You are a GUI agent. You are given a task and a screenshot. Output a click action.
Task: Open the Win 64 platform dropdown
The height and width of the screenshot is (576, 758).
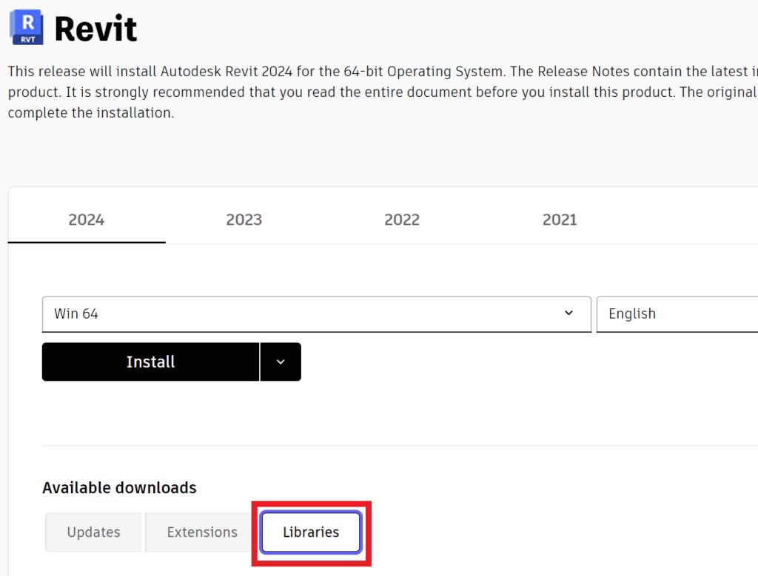(x=316, y=314)
